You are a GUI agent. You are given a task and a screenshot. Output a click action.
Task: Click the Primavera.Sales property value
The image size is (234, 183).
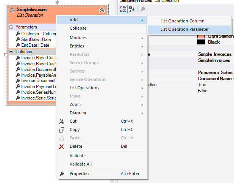click(x=216, y=73)
